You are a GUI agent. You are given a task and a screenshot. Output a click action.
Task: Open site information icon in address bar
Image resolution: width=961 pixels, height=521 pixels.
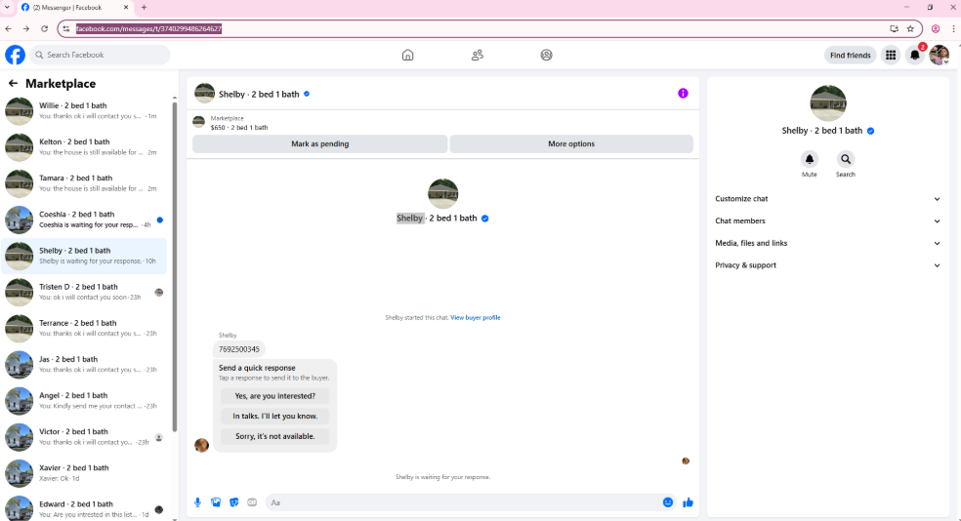[66, 28]
